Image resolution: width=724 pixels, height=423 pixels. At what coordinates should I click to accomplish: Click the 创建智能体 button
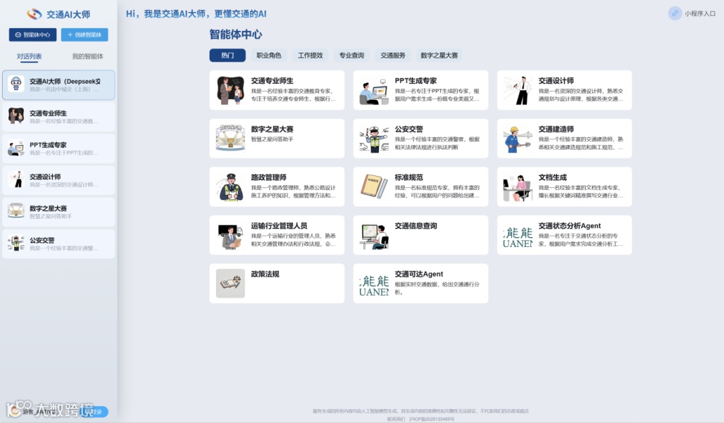pos(84,35)
